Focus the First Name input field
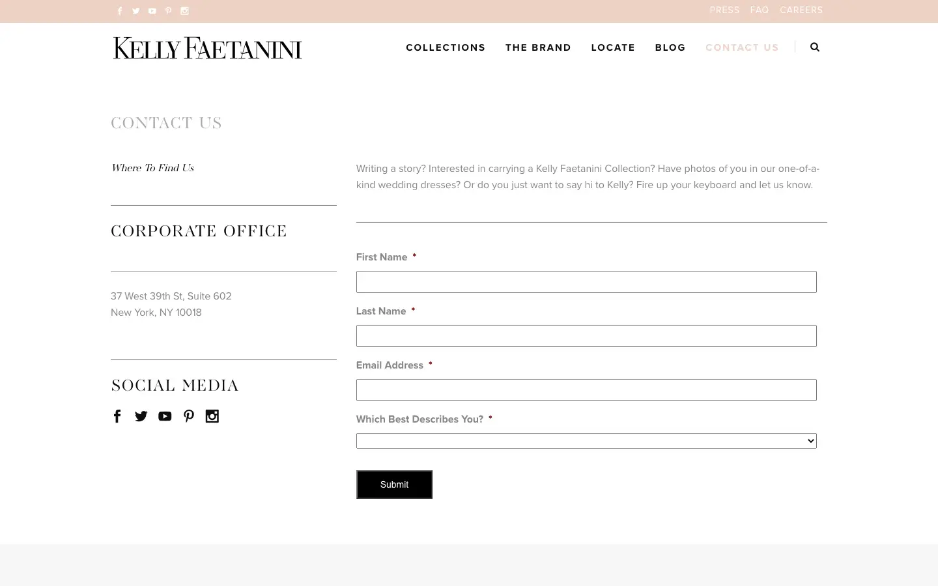The height and width of the screenshot is (586, 938). [x=586, y=282]
